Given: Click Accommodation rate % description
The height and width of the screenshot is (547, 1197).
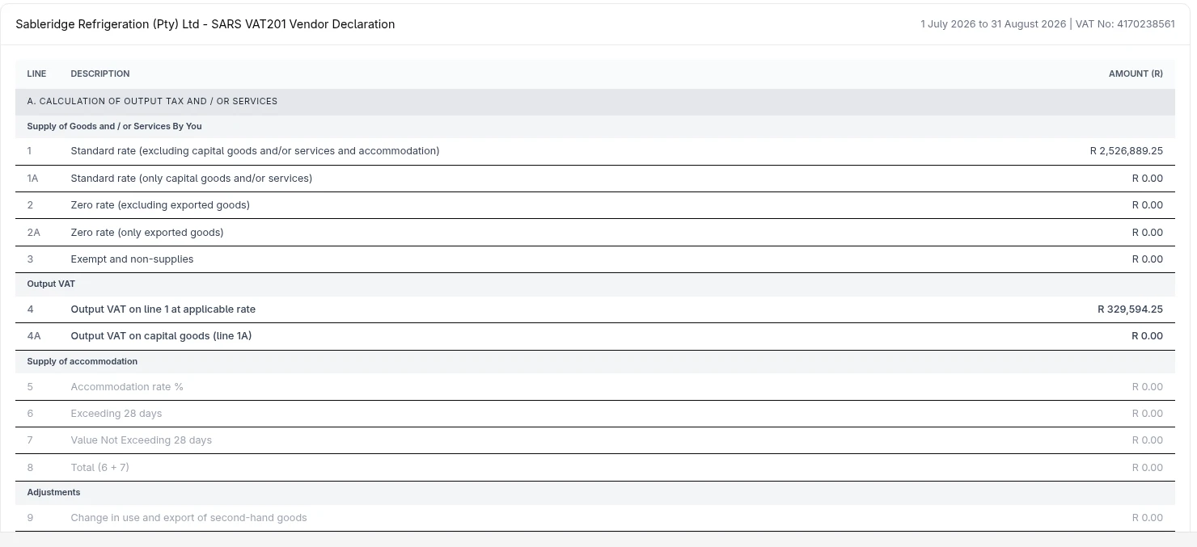Looking at the screenshot, I should 127,387.
